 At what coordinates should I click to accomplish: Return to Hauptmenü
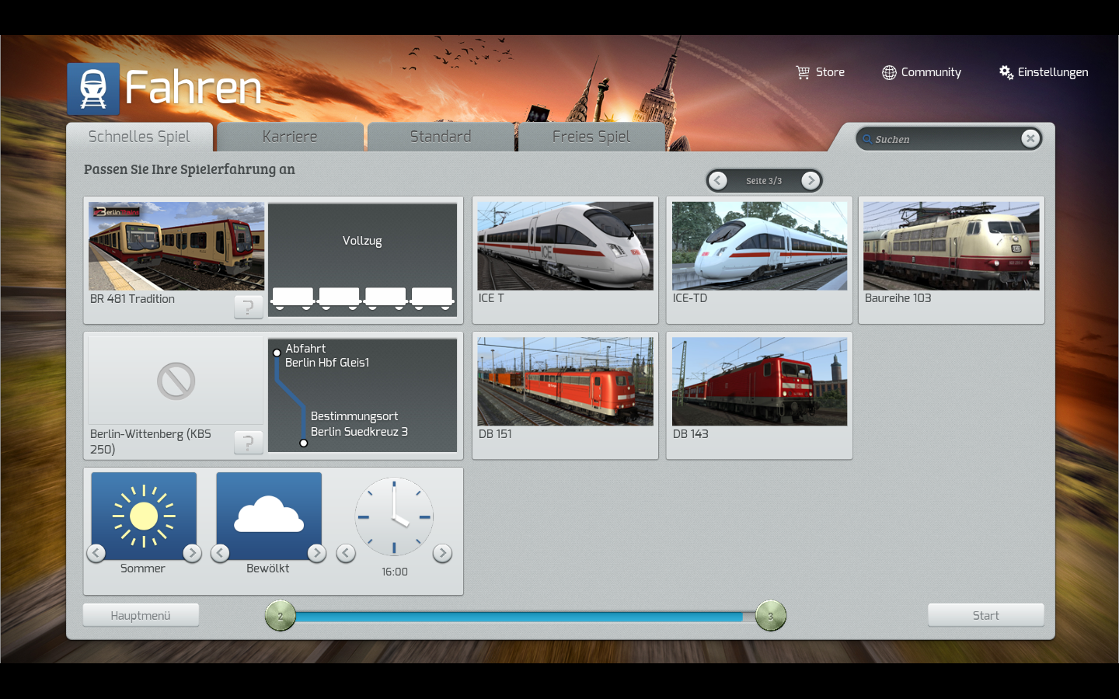141,615
